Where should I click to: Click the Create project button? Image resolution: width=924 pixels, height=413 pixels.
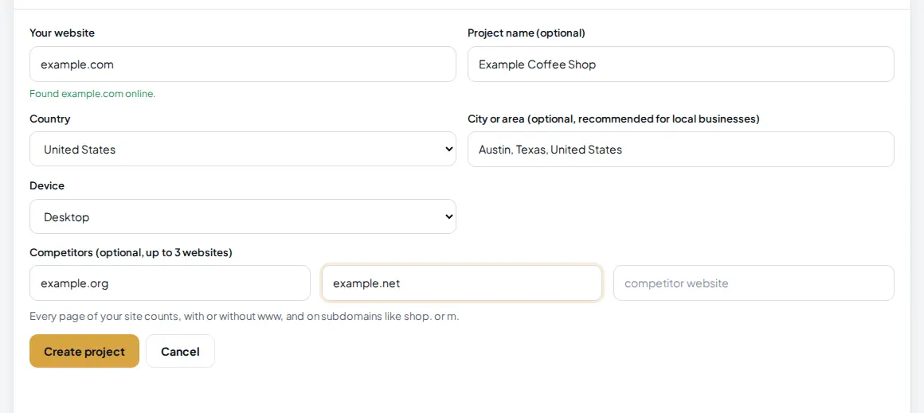coord(84,351)
